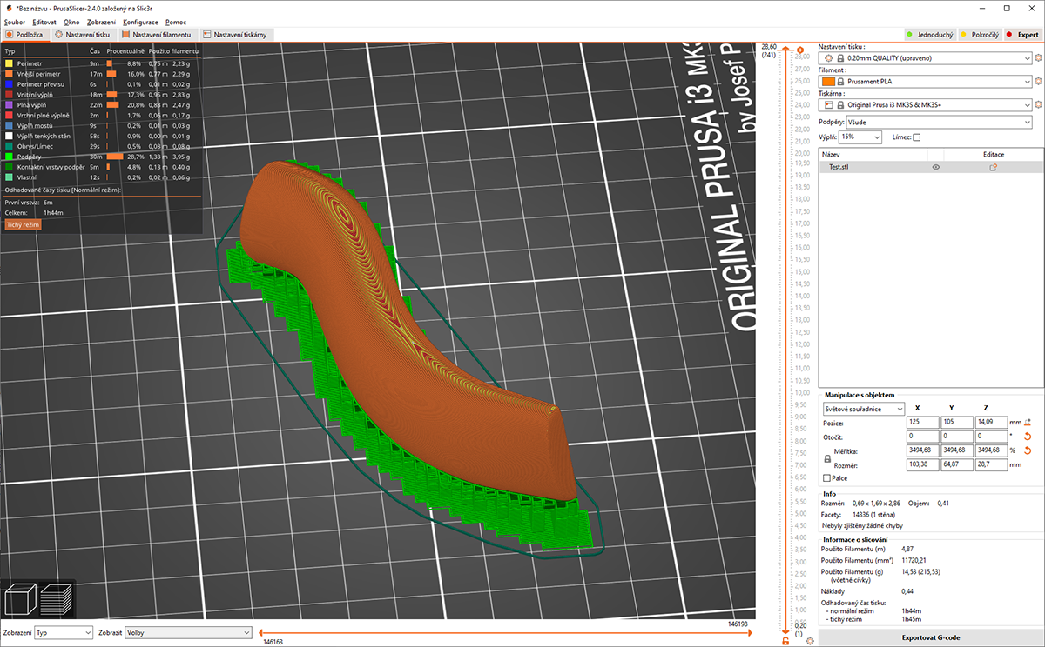Toggle visibility eye for Test.stl
1045x647 pixels.
coord(936,167)
